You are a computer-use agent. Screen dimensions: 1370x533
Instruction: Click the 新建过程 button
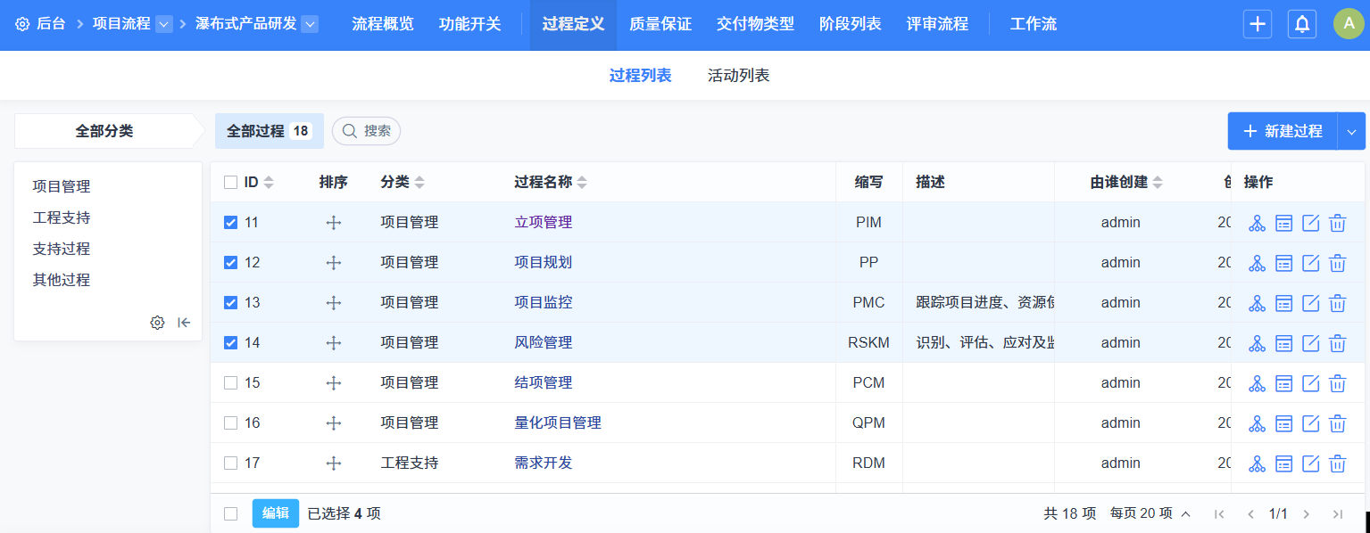pyautogui.click(x=1283, y=132)
